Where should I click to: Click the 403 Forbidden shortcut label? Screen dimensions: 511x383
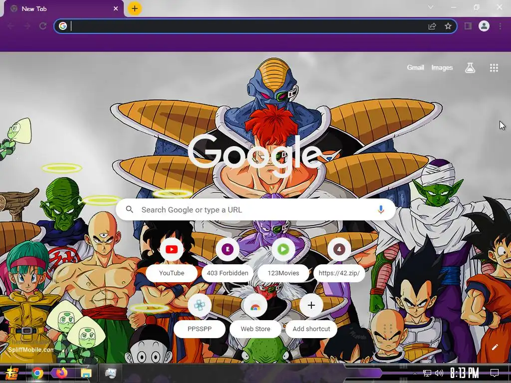(228, 273)
